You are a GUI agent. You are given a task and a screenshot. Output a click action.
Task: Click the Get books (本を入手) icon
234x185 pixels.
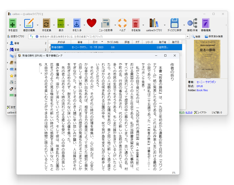click(77, 23)
